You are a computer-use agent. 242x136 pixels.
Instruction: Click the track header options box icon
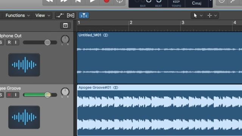pyautogui.click(x=65, y=25)
